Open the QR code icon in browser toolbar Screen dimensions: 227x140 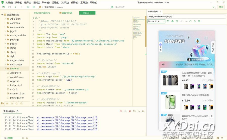[199, 21]
